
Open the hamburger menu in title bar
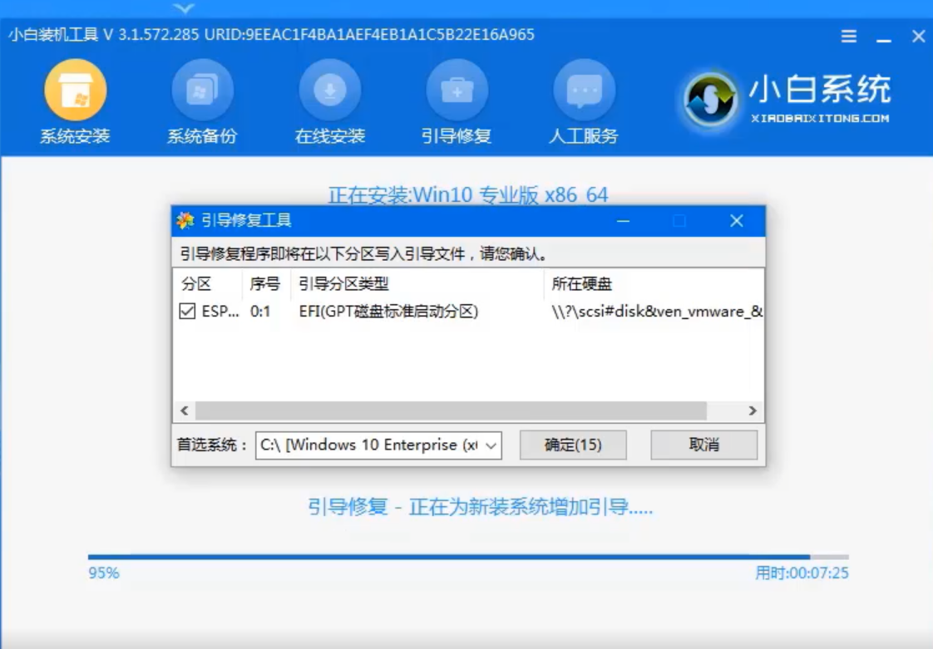(x=849, y=37)
